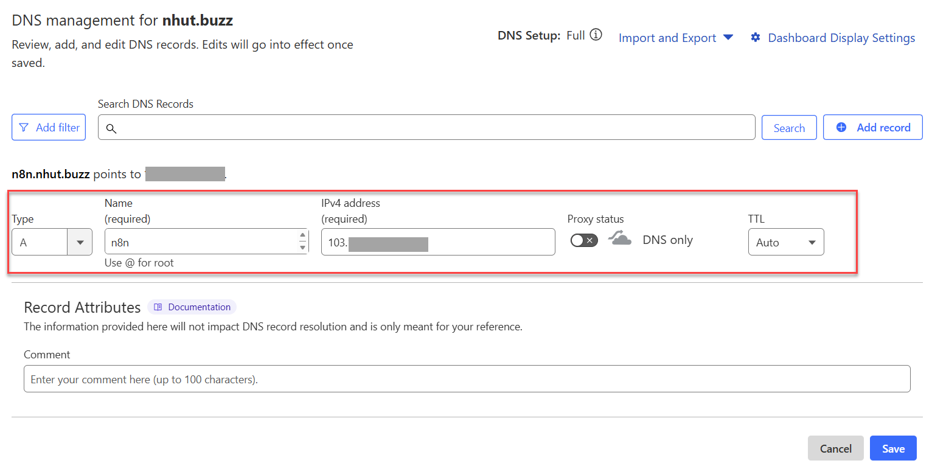932x466 pixels.
Task: Click the IPv4 address input field
Action: click(438, 242)
